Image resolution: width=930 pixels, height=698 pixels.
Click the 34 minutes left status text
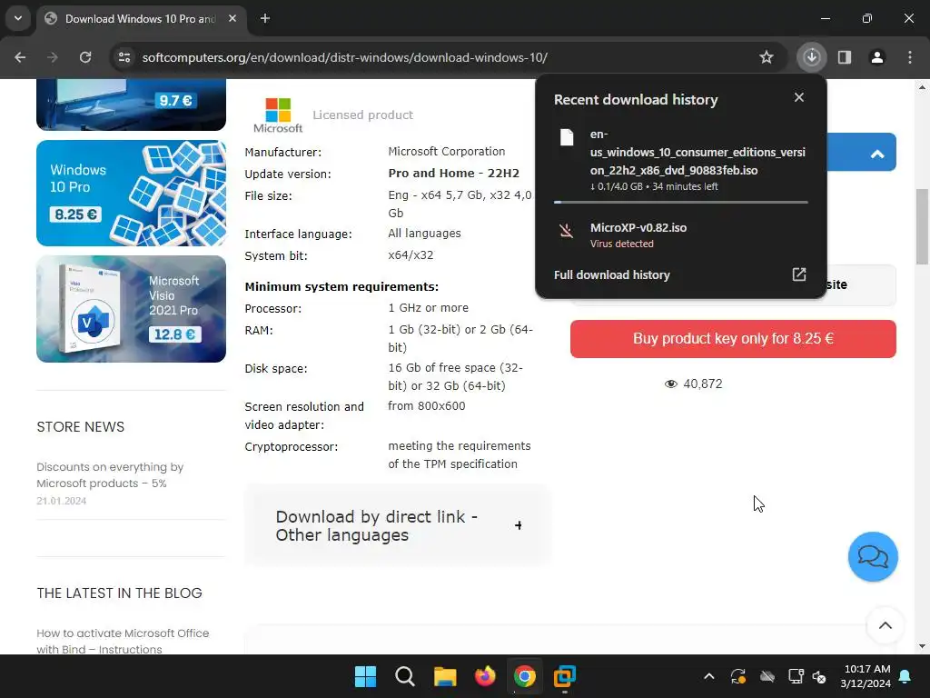pyautogui.click(x=685, y=186)
